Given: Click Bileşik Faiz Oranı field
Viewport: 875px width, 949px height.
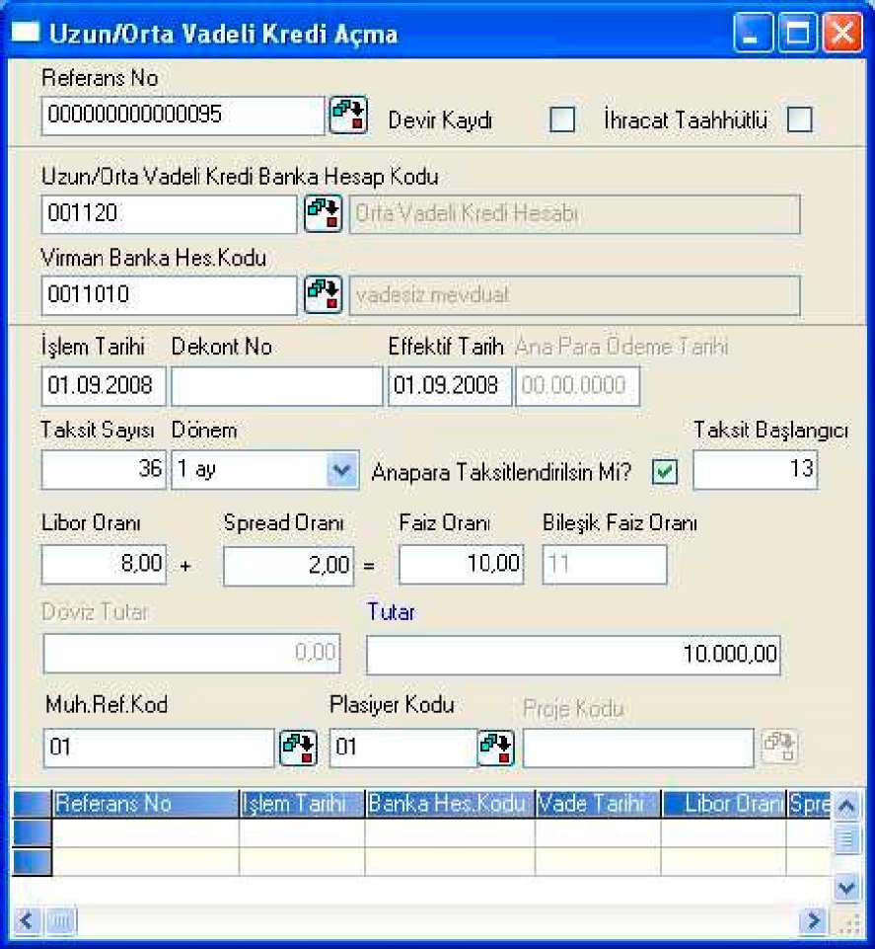Looking at the screenshot, I should [x=605, y=564].
